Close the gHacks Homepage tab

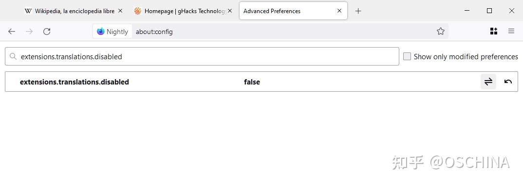click(230, 11)
